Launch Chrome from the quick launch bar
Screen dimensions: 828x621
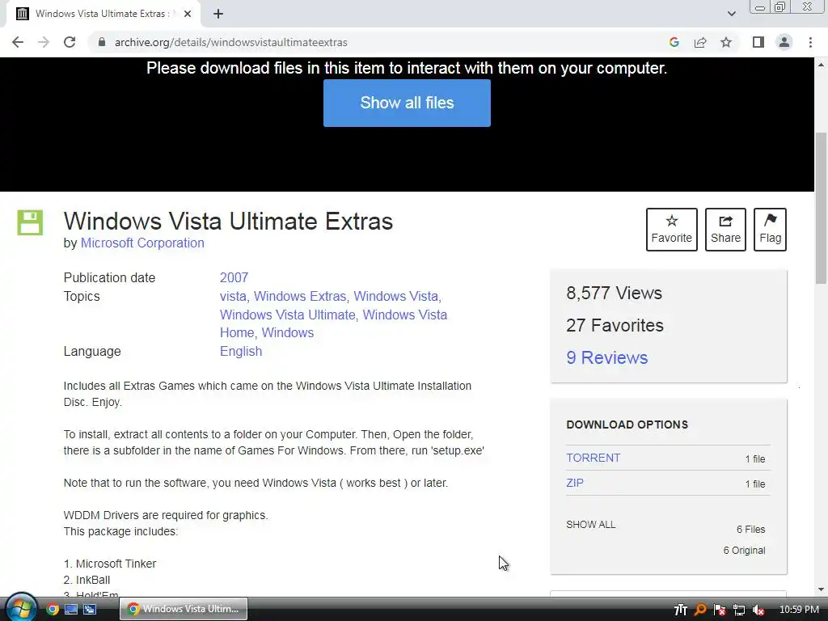pyautogui.click(x=52, y=610)
